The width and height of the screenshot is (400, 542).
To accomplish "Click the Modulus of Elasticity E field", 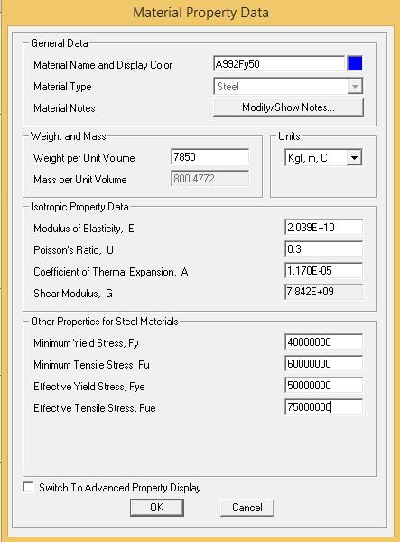I will [323, 228].
